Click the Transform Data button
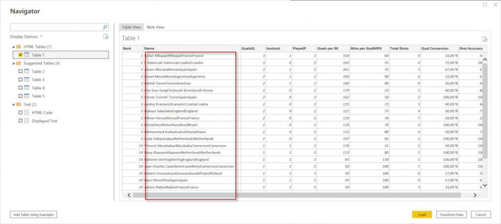This screenshot has width=501, height=224. click(x=451, y=214)
